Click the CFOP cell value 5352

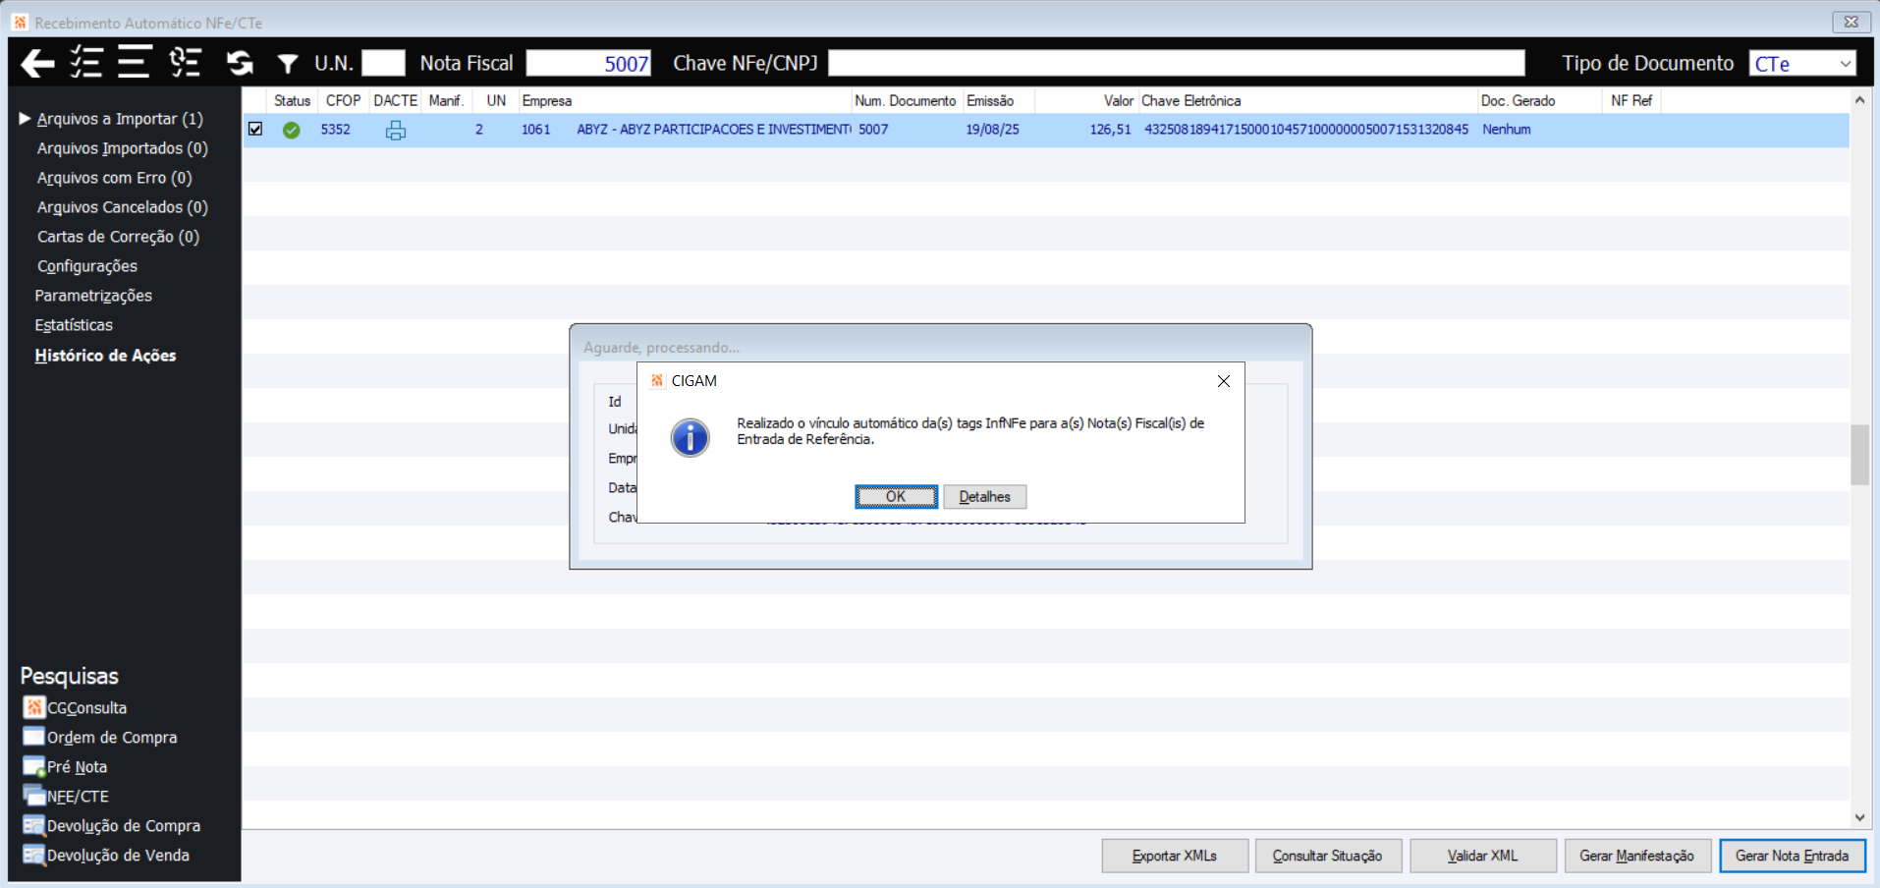(x=336, y=130)
